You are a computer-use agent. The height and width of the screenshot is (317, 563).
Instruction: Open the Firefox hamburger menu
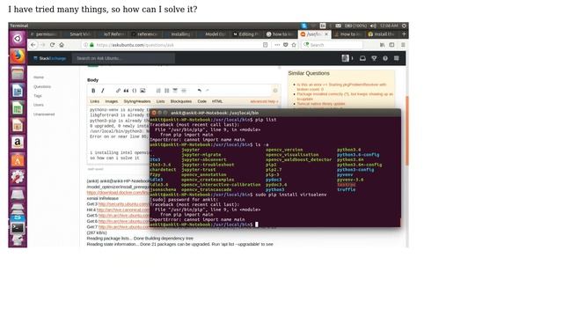[x=403, y=45]
